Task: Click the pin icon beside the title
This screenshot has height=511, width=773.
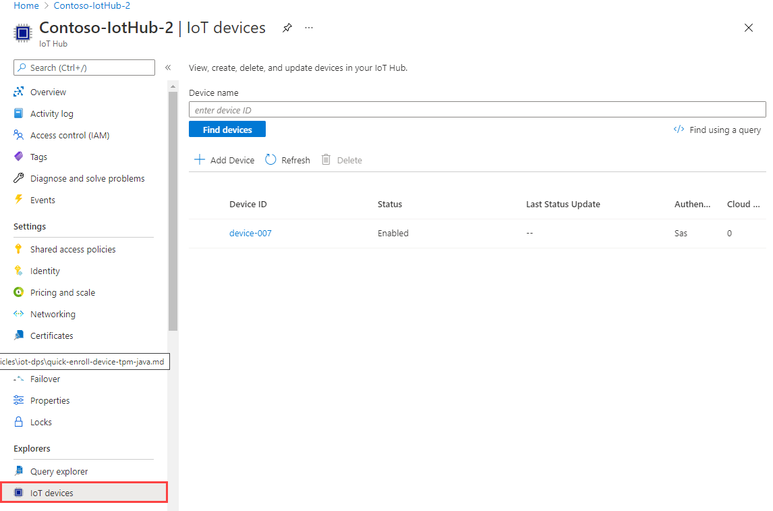Action: tap(287, 28)
